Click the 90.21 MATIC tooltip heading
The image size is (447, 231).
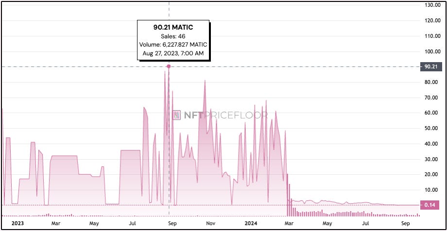tap(173, 28)
